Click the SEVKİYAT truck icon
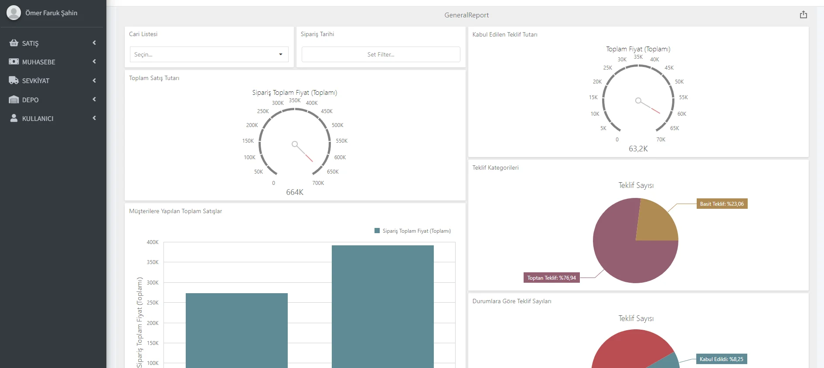Screen dimensions: 824x368 [x=14, y=80]
